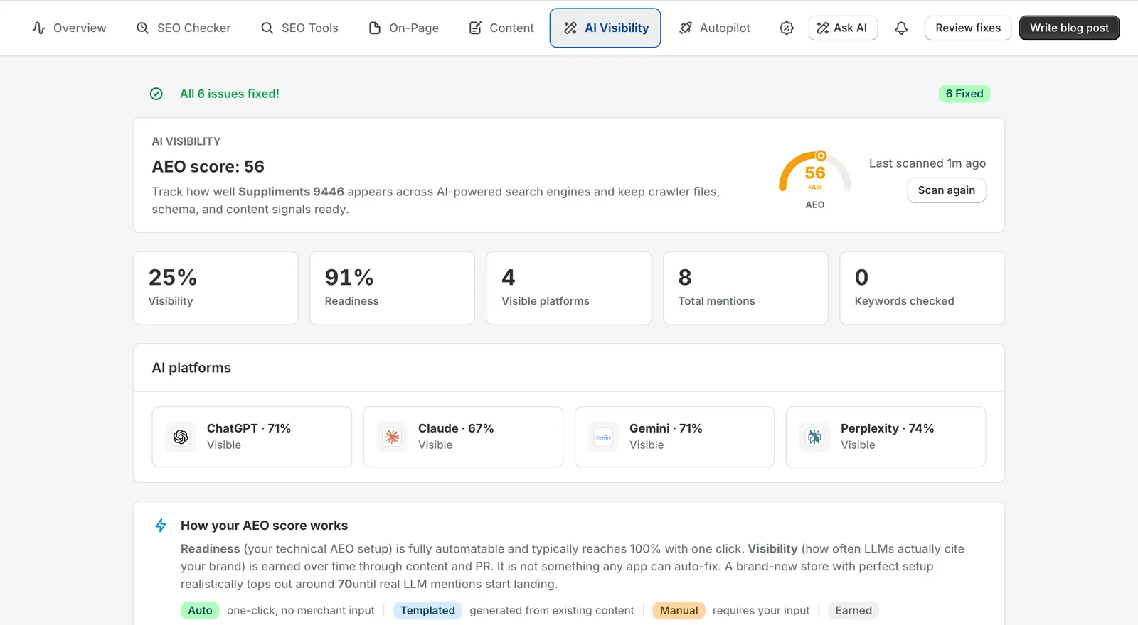
Task: Click the AI Visibility wand icon
Action: [x=570, y=28]
